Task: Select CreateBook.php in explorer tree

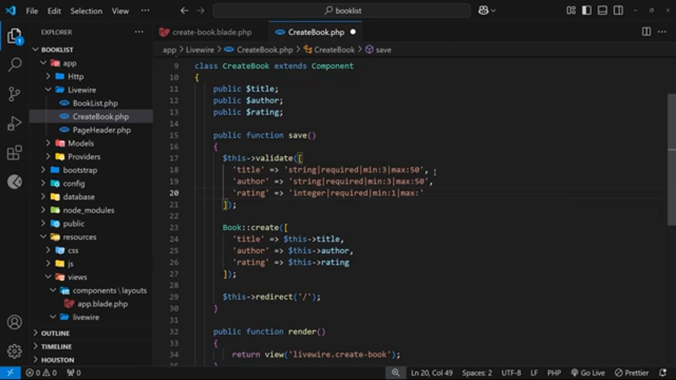Action: [x=100, y=117]
